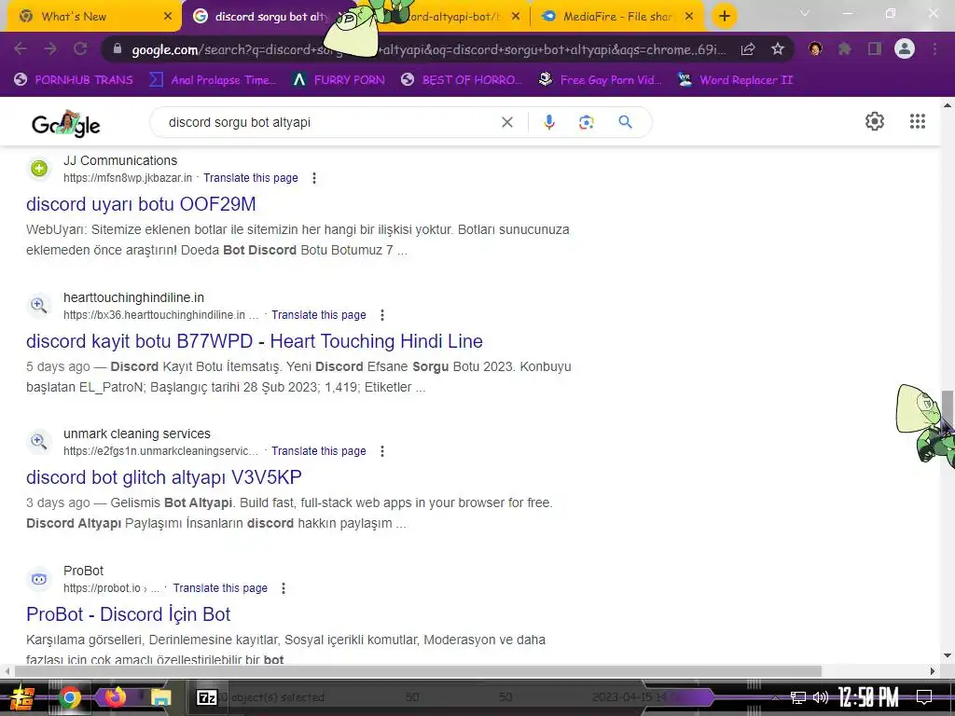Click the blue magnifier search button
The width and height of the screenshot is (955, 716).
pyautogui.click(x=625, y=122)
